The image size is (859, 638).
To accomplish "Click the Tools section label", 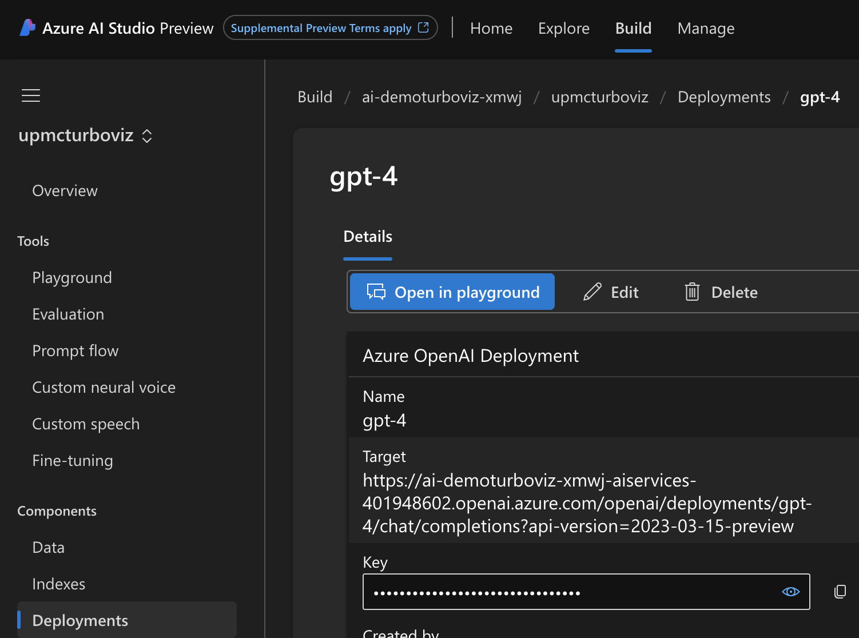I will 33,241.
